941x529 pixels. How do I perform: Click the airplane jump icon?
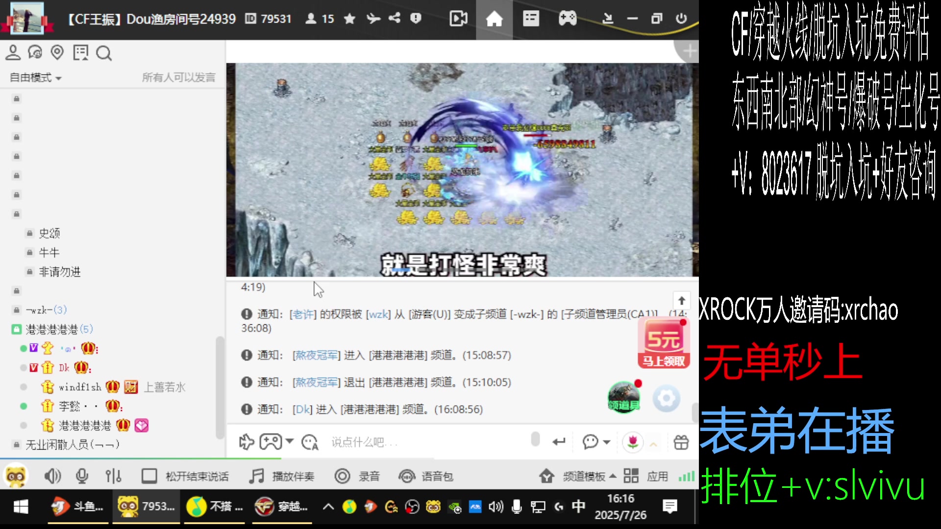click(373, 19)
